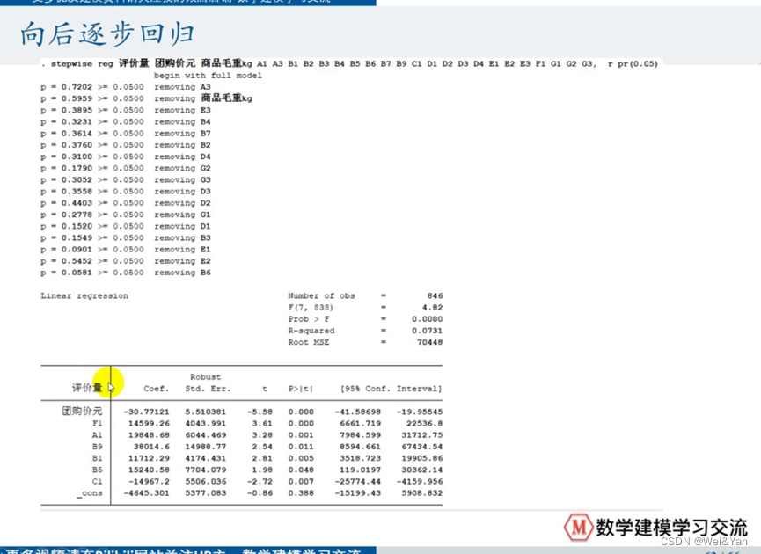Click the coefficient '38014.6'
Image resolution: width=761 pixels, height=554 pixels.
coord(151,447)
